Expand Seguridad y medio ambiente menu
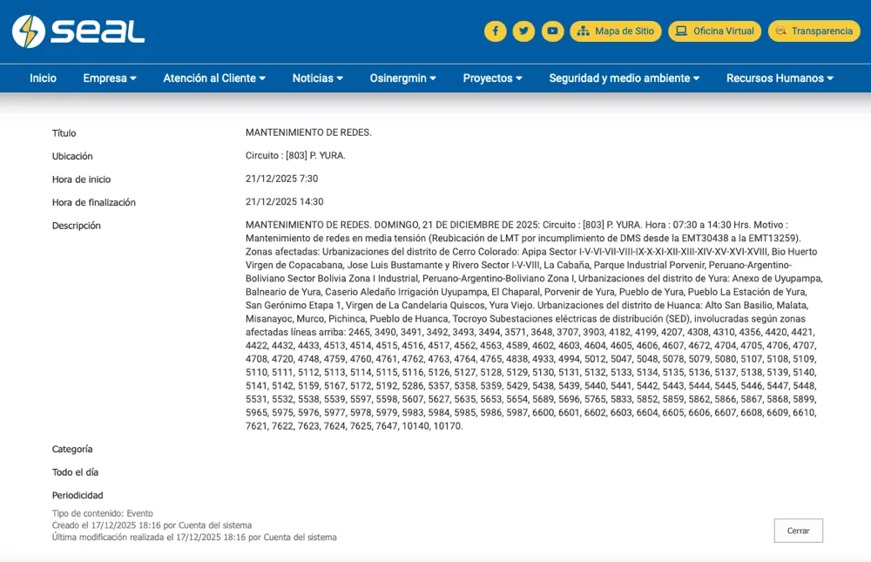The image size is (871, 562). click(x=624, y=78)
